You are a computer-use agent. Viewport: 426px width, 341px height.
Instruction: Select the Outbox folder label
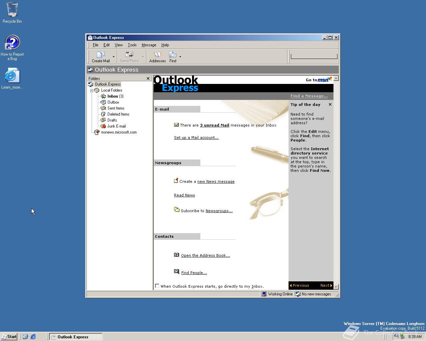113,102
